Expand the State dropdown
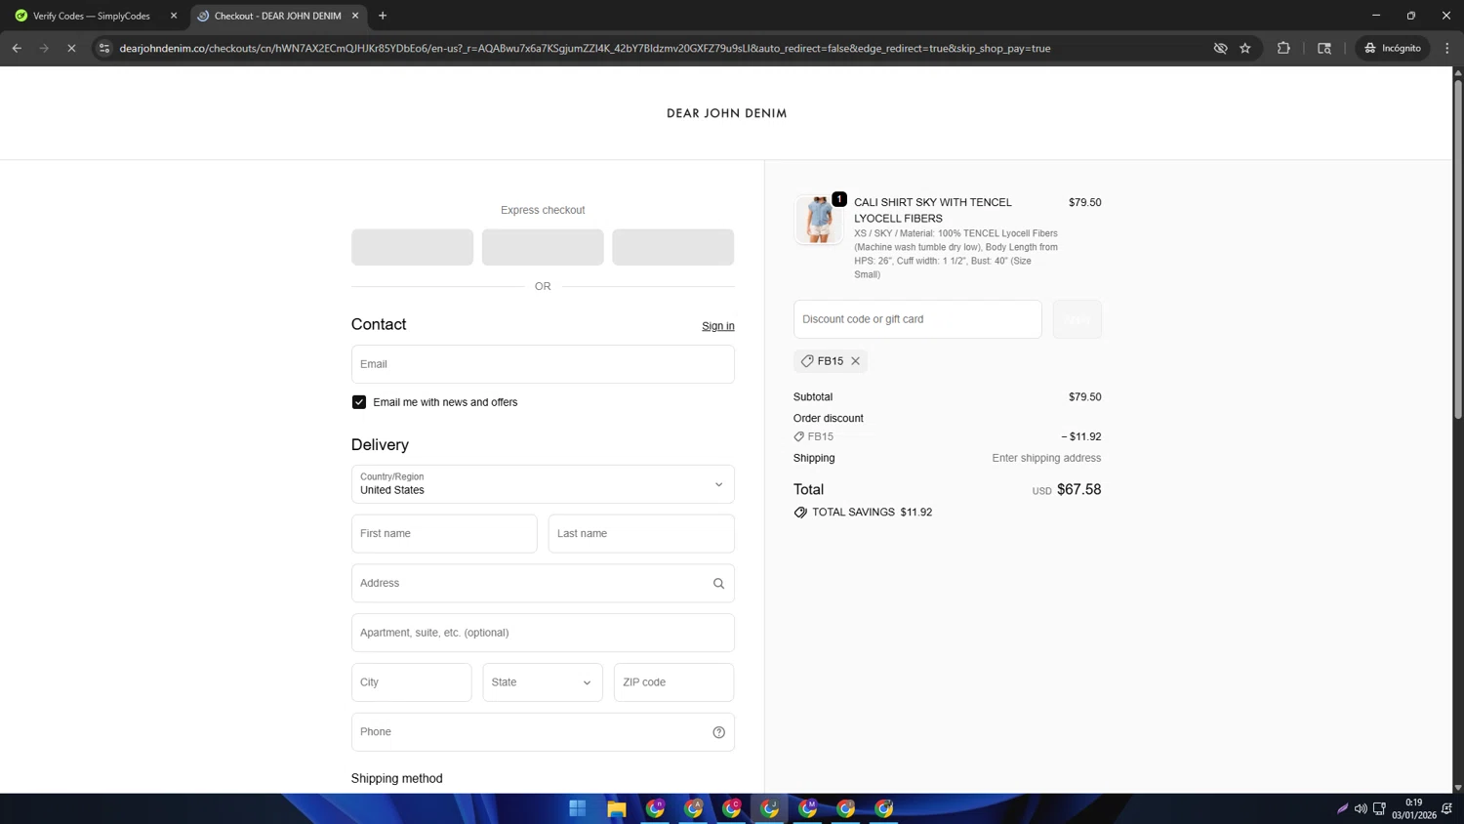 click(543, 682)
